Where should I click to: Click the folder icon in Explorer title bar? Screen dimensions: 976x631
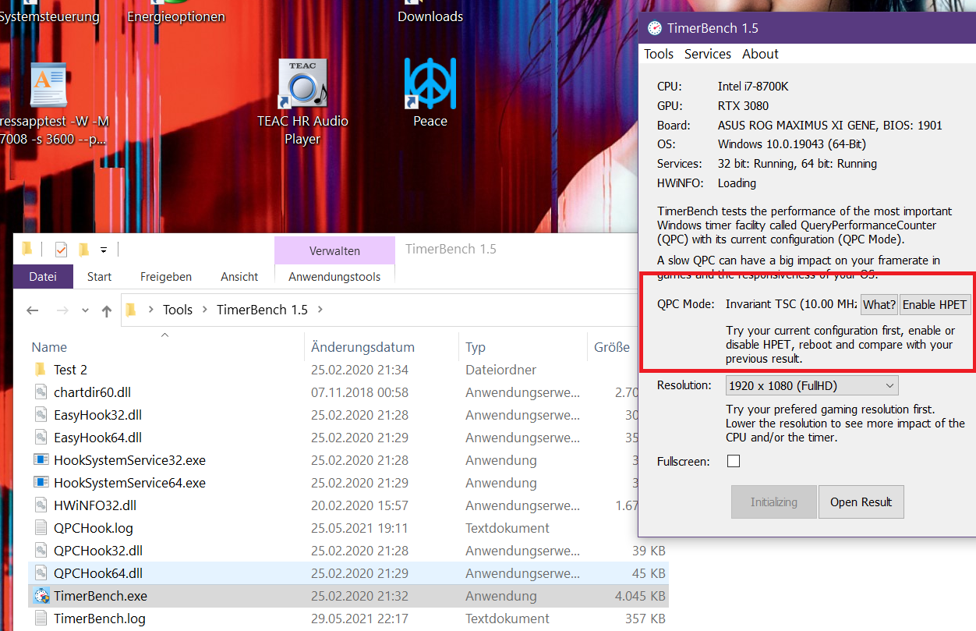[27, 250]
